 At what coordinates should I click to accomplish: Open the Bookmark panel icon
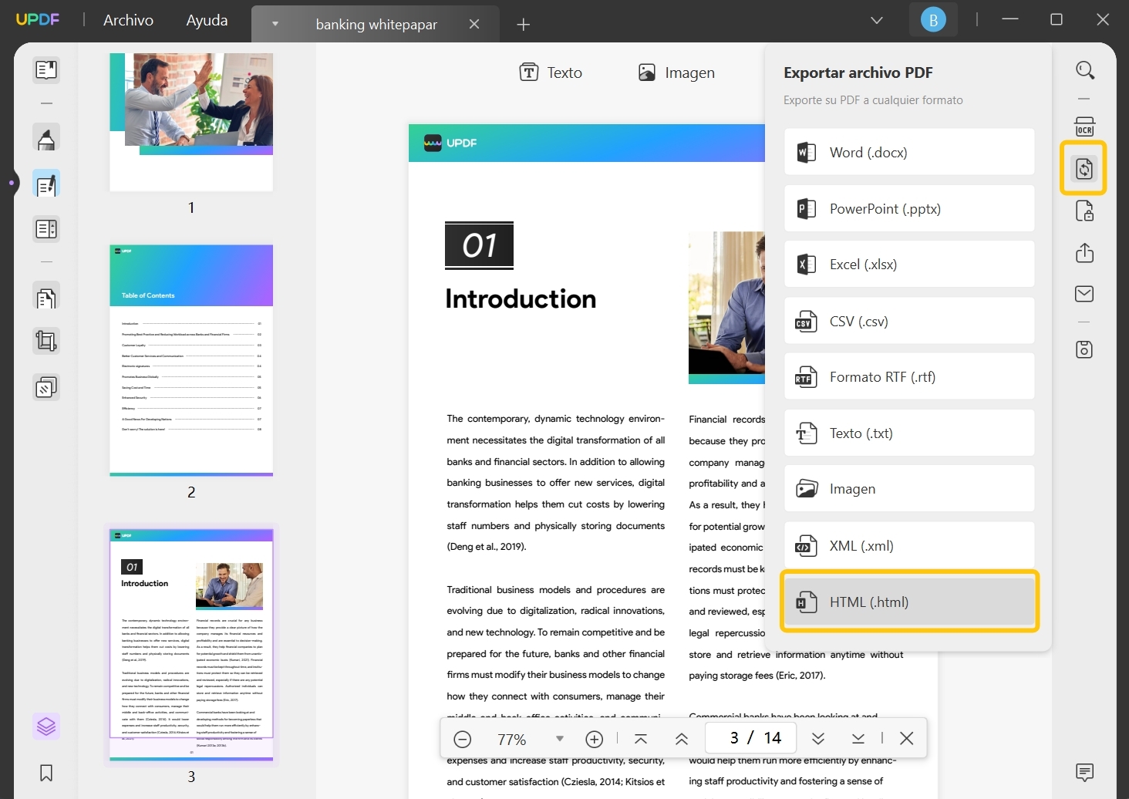point(46,773)
